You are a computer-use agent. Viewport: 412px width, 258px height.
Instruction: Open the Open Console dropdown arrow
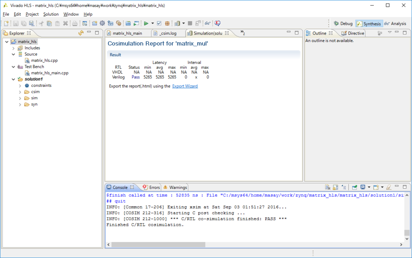[382, 187]
